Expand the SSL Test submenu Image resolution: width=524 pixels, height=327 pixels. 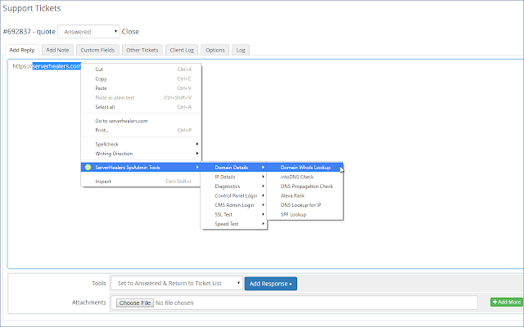click(x=233, y=214)
